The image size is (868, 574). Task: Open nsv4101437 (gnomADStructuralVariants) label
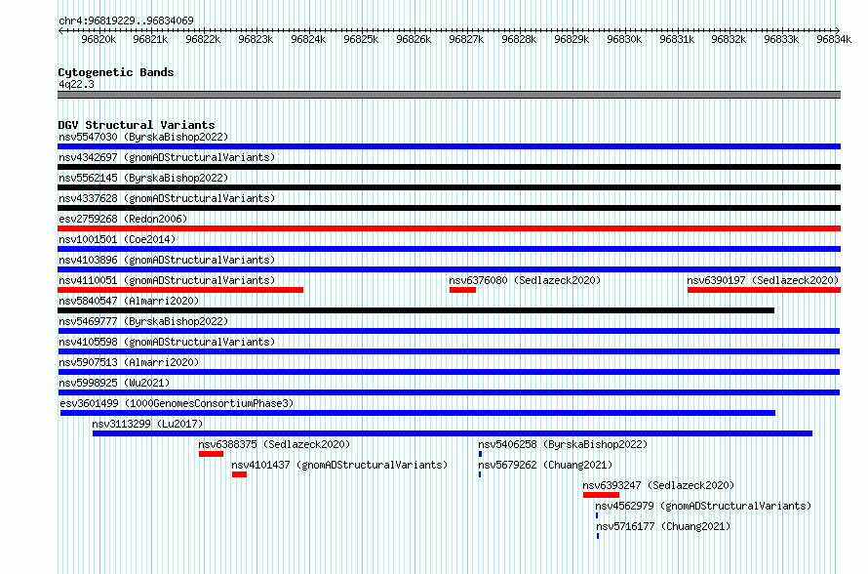tap(339, 465)
